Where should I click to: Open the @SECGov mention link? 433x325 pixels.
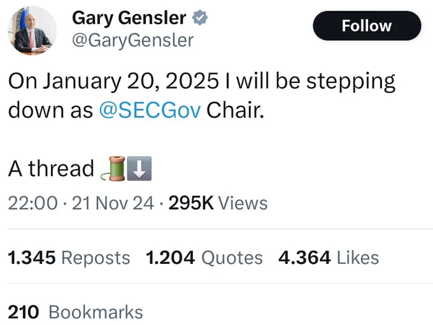(150, 110)
